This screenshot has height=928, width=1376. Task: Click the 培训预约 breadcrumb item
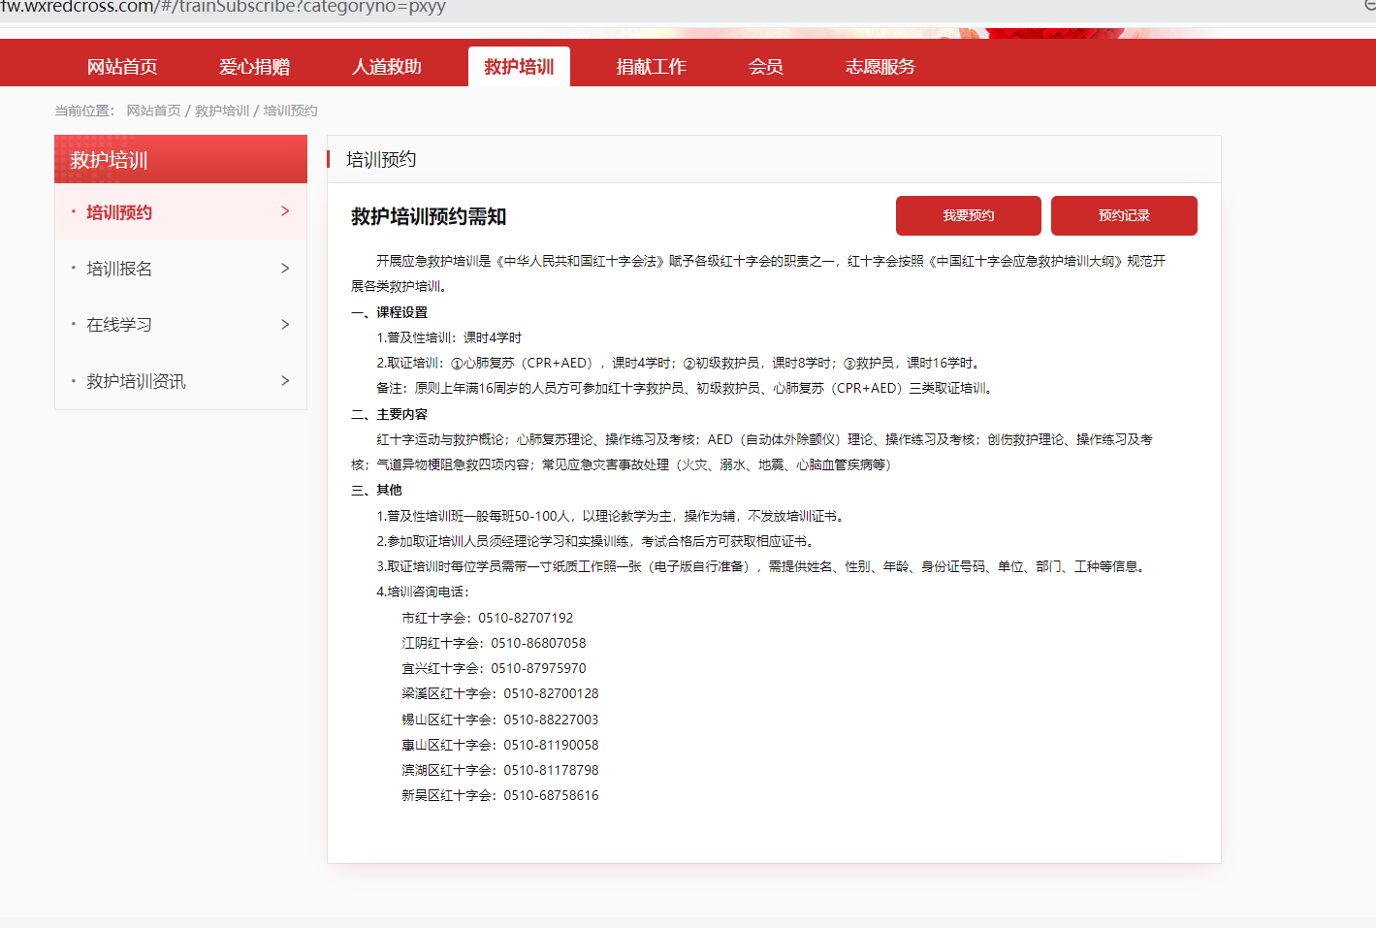[290, 111]
